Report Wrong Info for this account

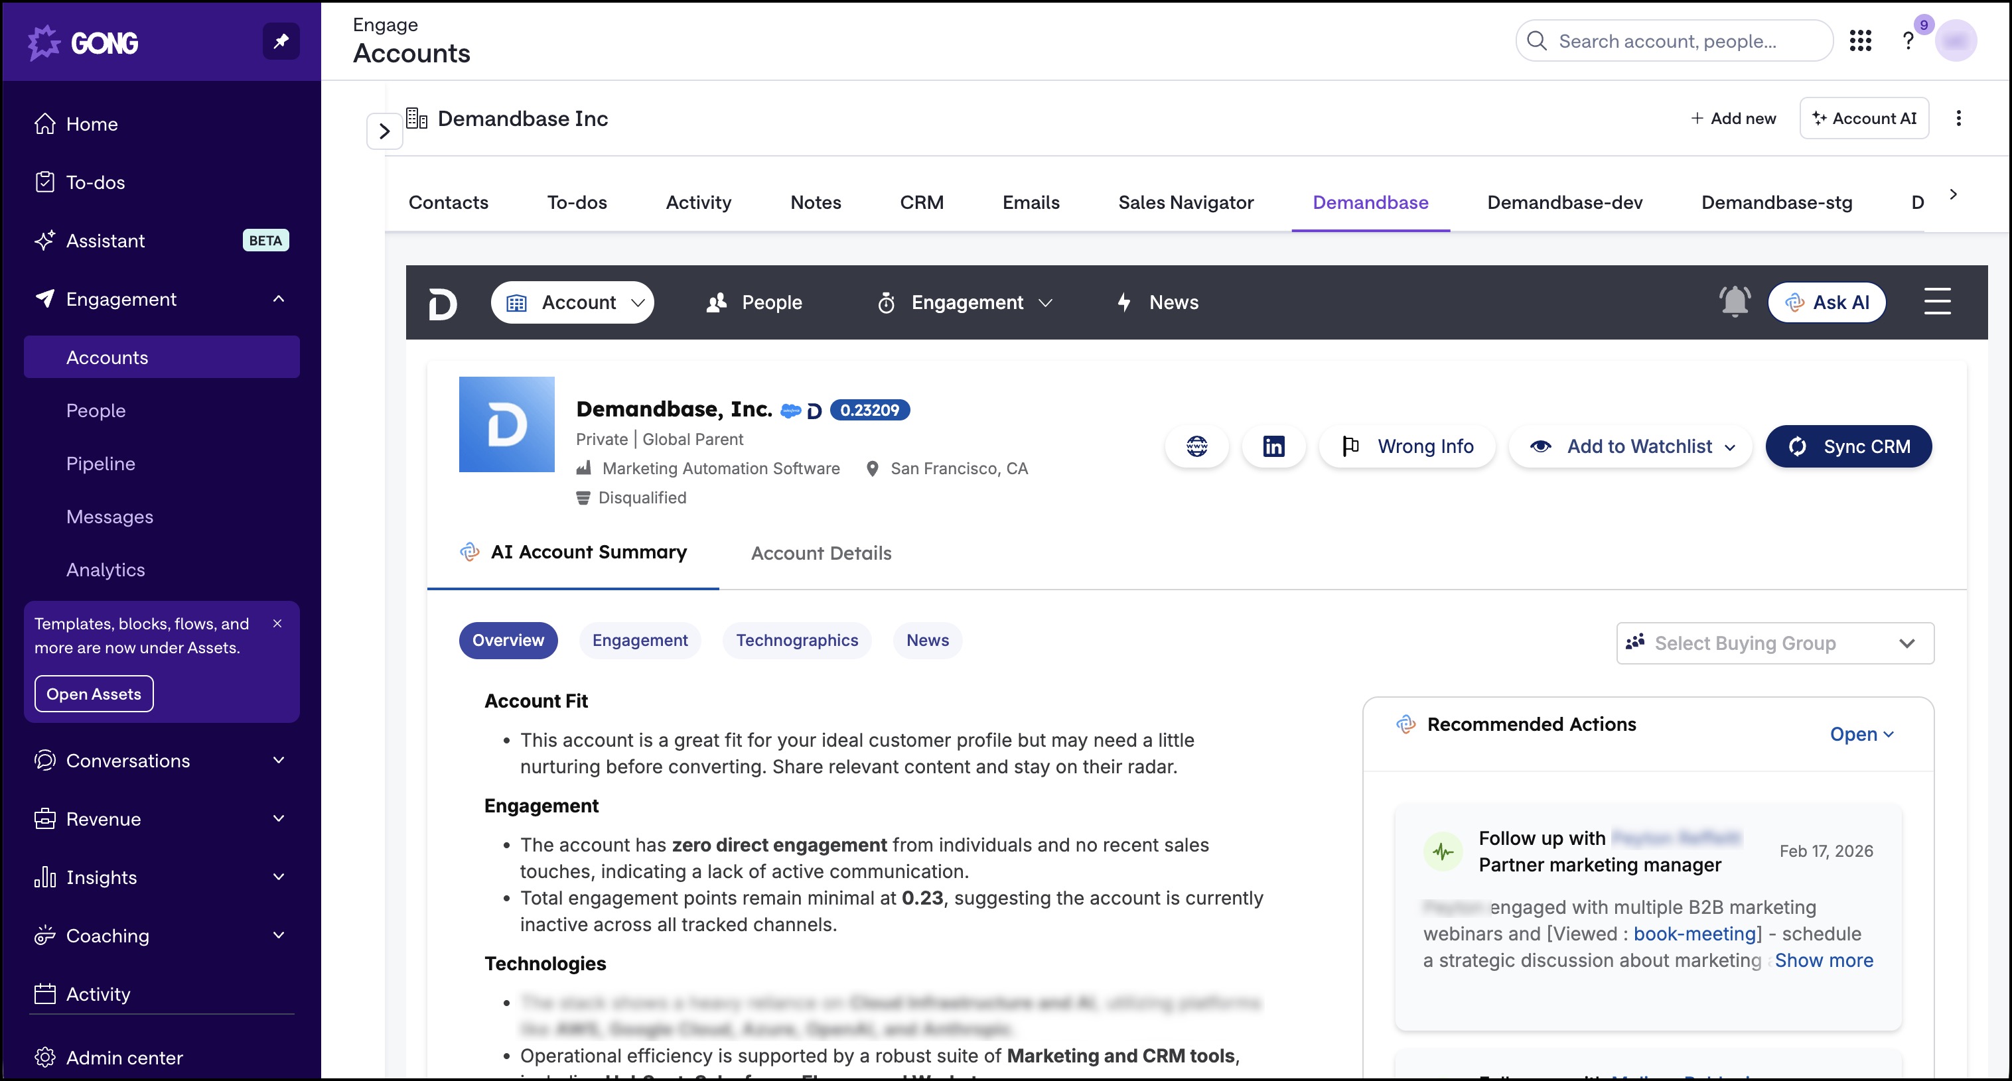[x=1407, y=446]
